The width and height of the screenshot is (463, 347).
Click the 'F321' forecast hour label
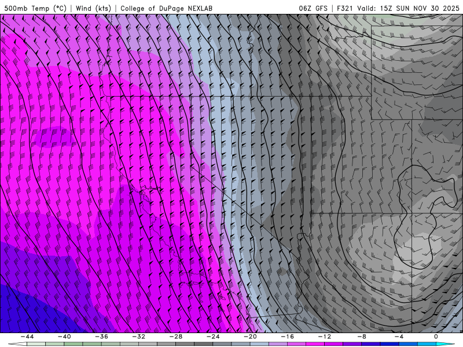click(344, 8)
